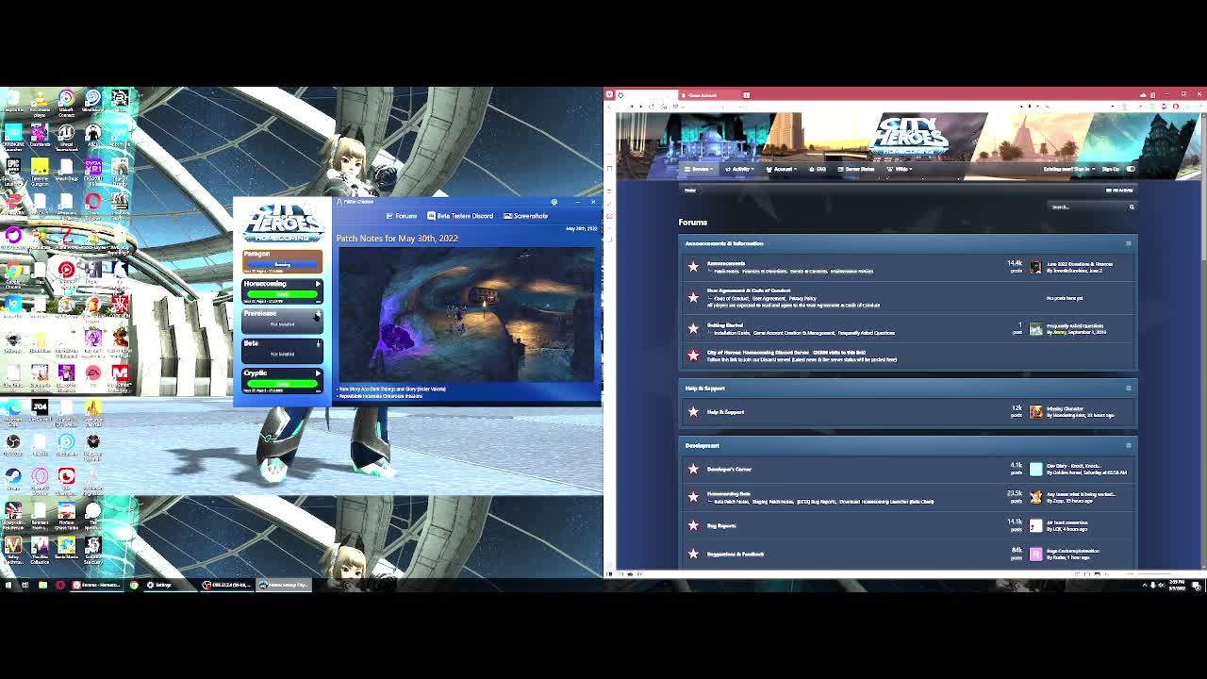Open Browse dropdown in forum navigation
The height and width of the screenshot is (679, 1207).
coord(699,170)
